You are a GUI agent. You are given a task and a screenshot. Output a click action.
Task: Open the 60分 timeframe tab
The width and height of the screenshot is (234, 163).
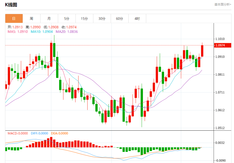point(120,19)
